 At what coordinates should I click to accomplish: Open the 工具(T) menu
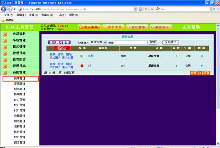61,15
